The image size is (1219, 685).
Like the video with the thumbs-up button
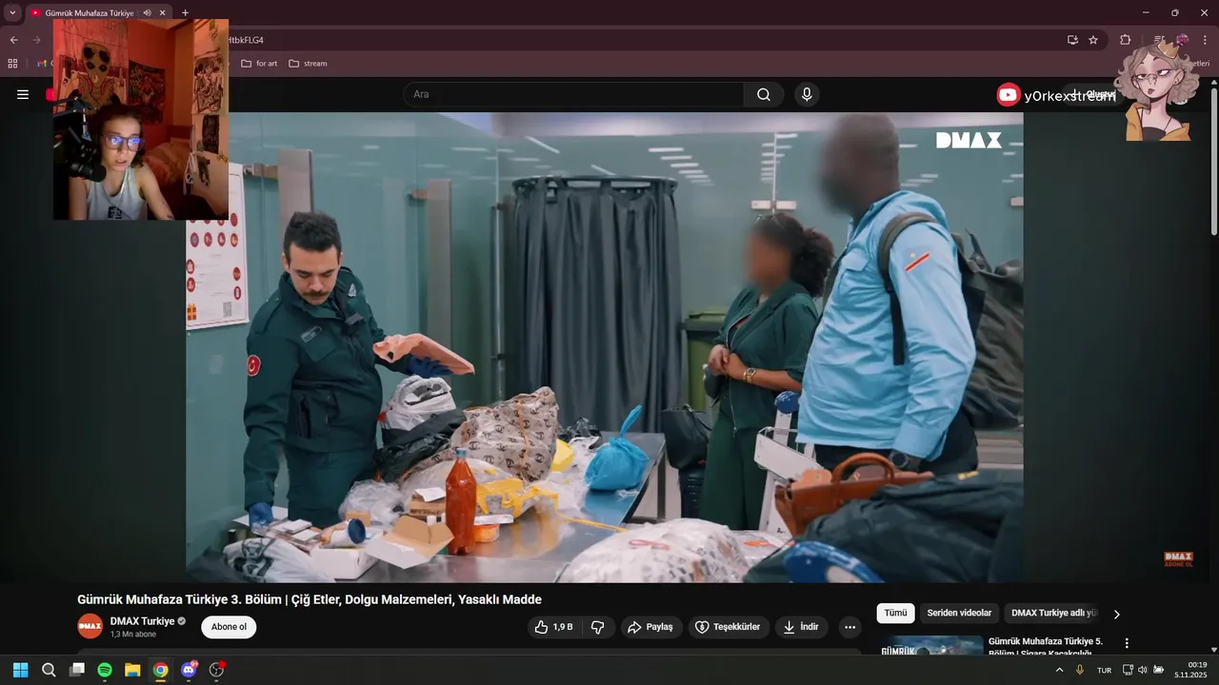coord(553,627)
